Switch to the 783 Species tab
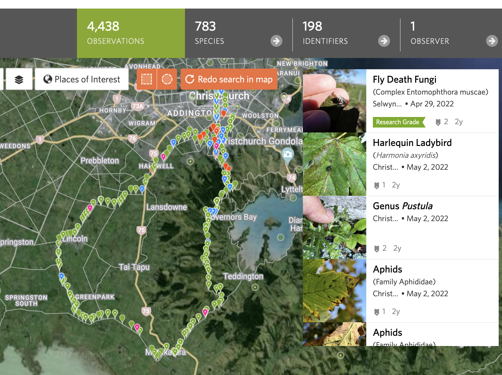 tap(238, 33)
